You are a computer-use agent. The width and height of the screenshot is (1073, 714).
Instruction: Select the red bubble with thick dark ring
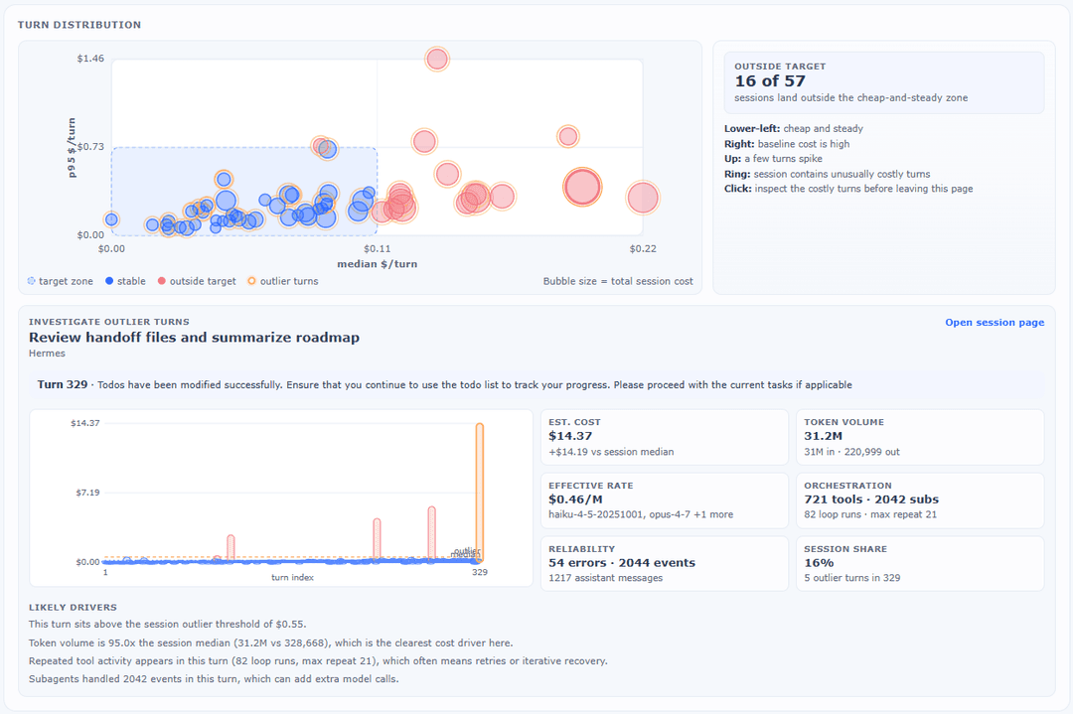click(x=582, y=187)
